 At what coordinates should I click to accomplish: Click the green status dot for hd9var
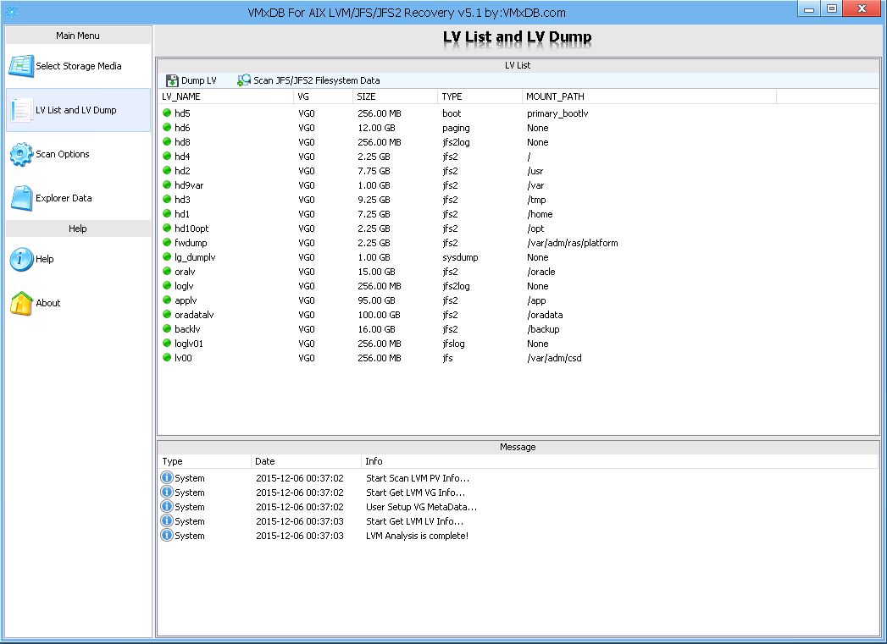pos(167,184)
